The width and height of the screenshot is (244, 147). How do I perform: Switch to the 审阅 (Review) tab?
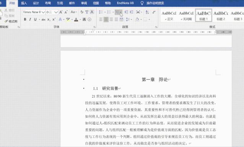point(84,3)
